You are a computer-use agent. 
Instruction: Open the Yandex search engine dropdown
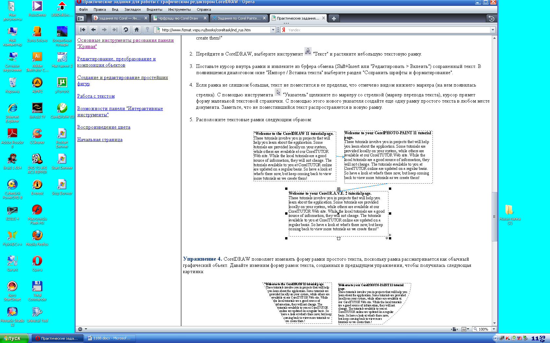[x=492, y=30]
